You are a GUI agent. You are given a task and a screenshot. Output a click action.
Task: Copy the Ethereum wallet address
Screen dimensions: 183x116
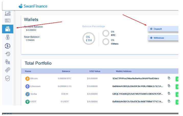[x=169, y=86]
